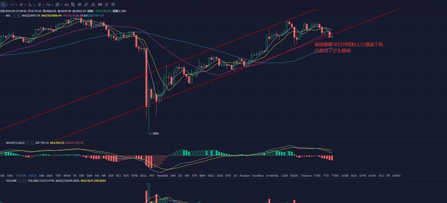Select the crosshair cursor tool

[3, 5]
